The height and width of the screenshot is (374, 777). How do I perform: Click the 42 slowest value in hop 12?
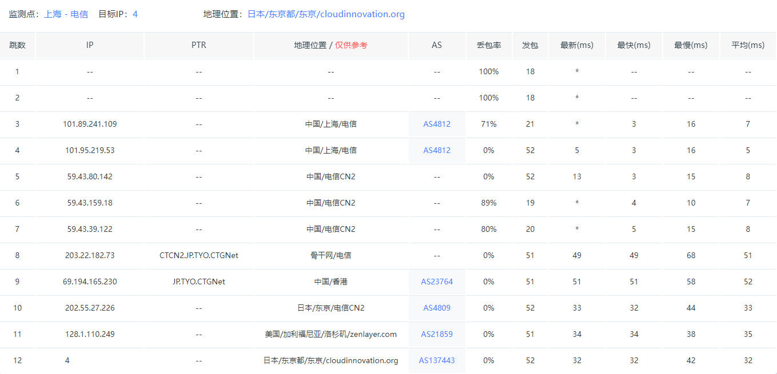click(691, 360)
